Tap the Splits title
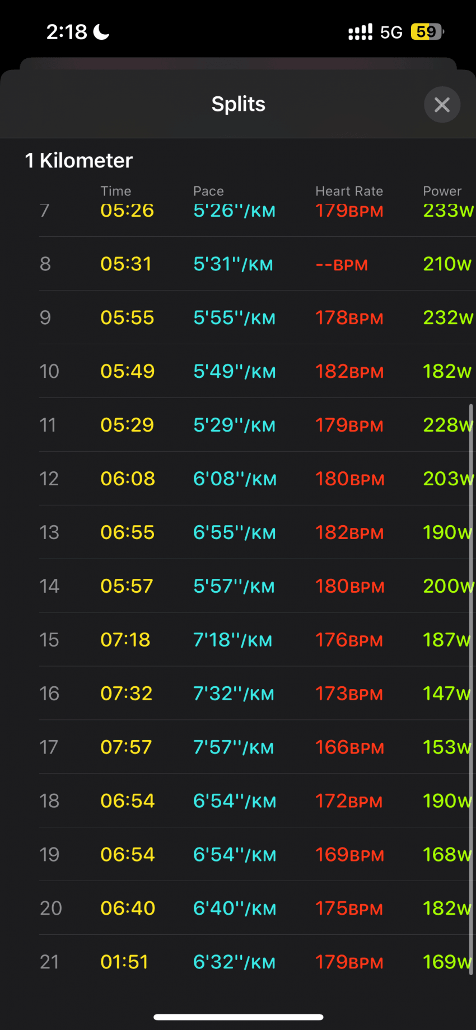The height and width of the screenshot is (1030, 476). [239, 104]
